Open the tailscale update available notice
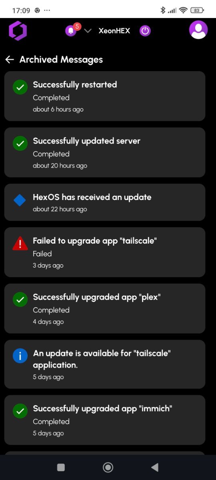Image resolution: width=216 pixels, height=480 pixels. click(x=105, y=364)
